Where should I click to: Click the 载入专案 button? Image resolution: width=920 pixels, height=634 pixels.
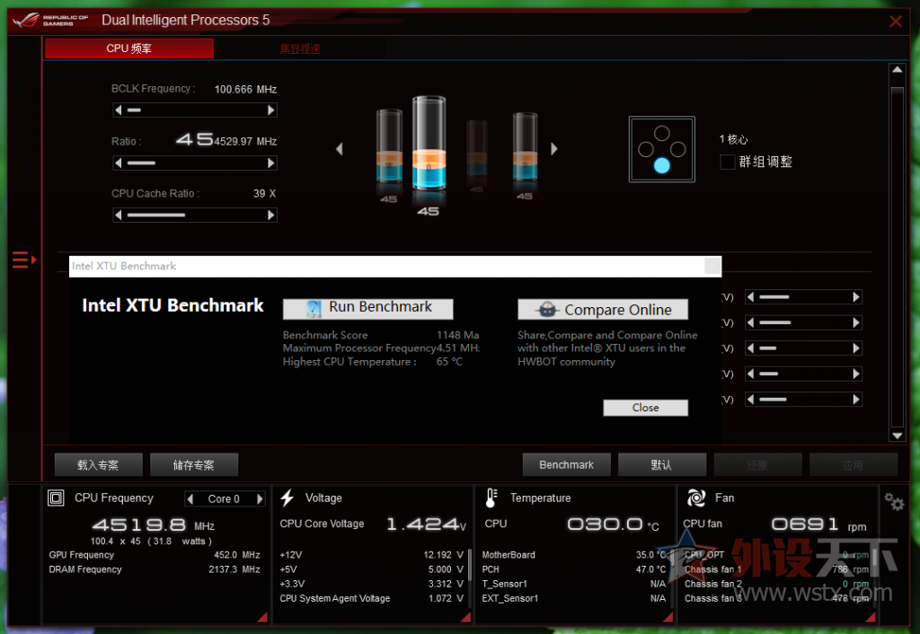click(x=98, y=465)
